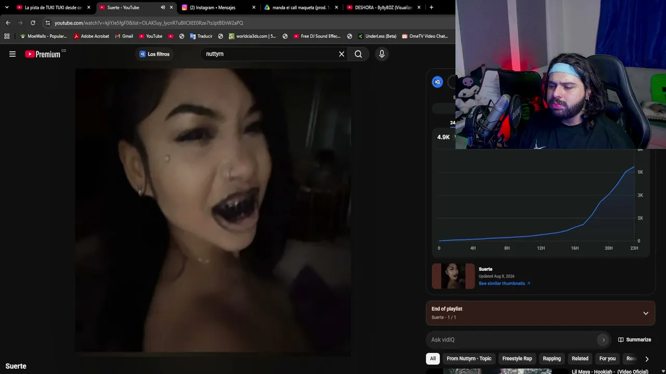The height and width of the screenshot is (374, 666).
Task: Submit the Ask vidIQ arrow button
Action: tap(604, 340)
